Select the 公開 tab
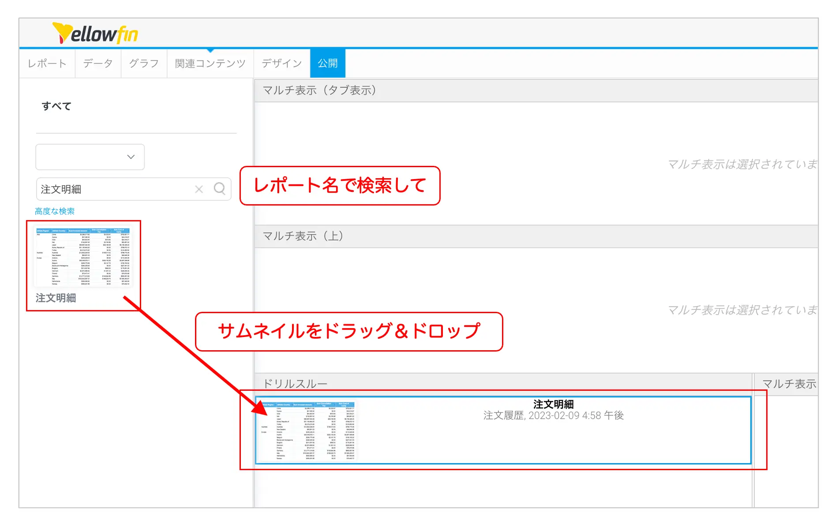 pyautogui.click(x=327, y=64)
